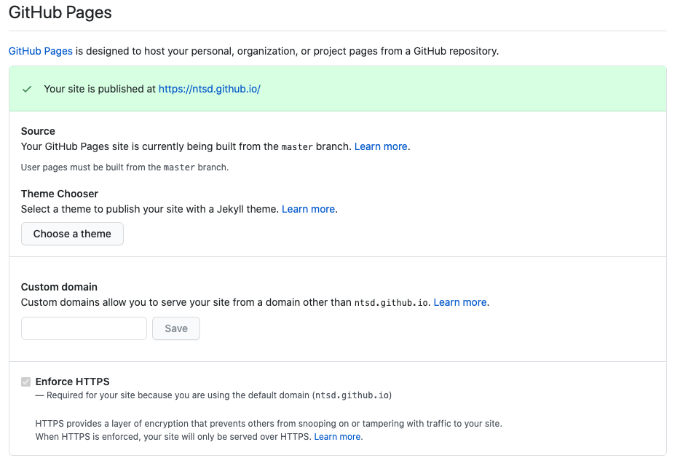This screenshot has height=466, width=680.
Task: Click Learn more about custom domains
Action: coord(459,302)
